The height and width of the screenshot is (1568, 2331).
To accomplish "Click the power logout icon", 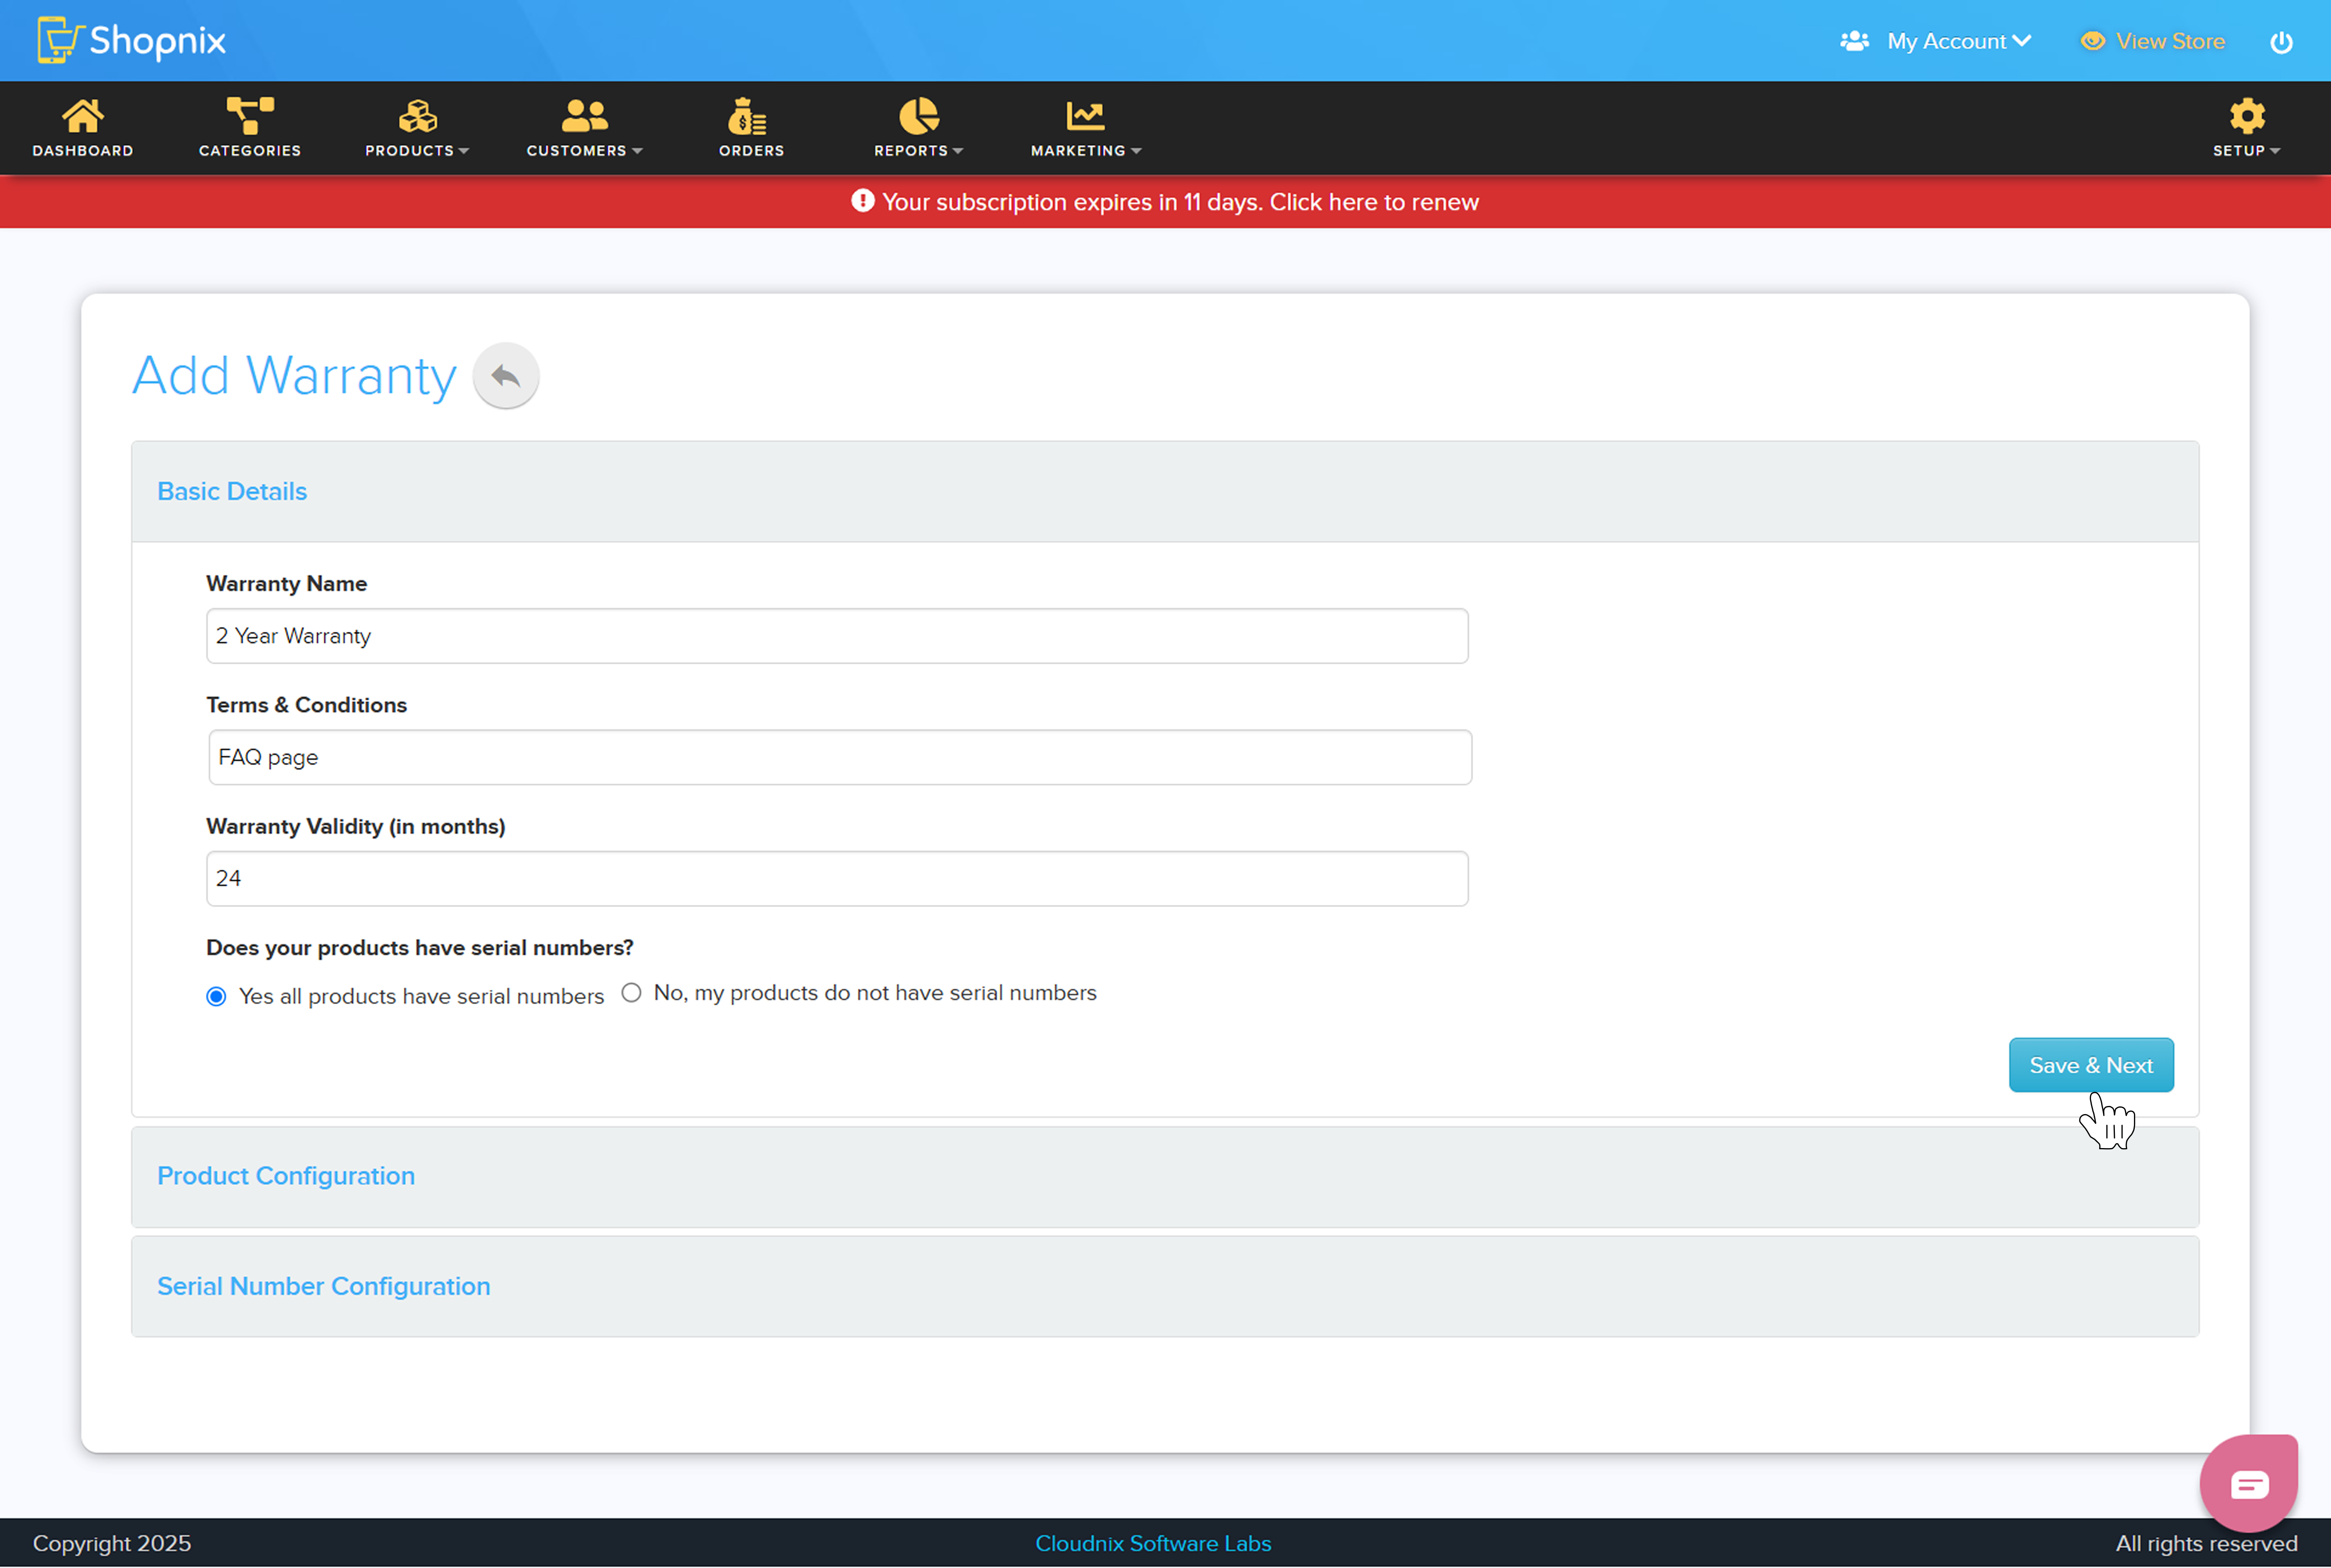I will (2281, 42).
